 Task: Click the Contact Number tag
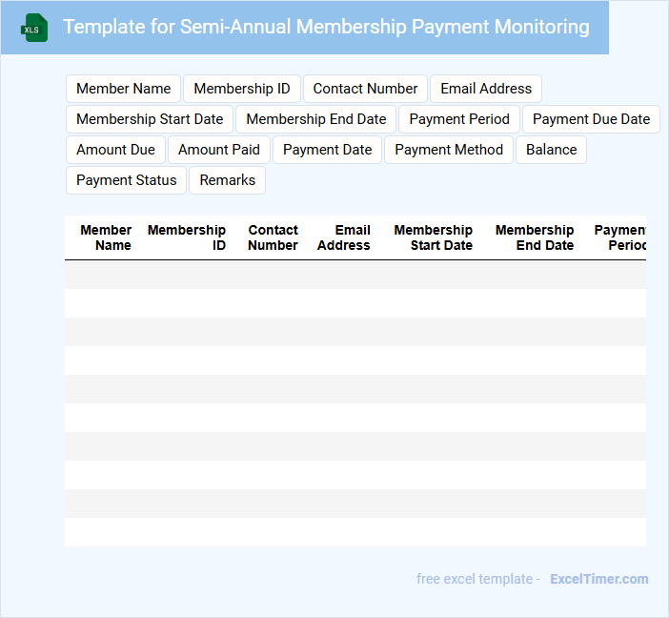365,89
